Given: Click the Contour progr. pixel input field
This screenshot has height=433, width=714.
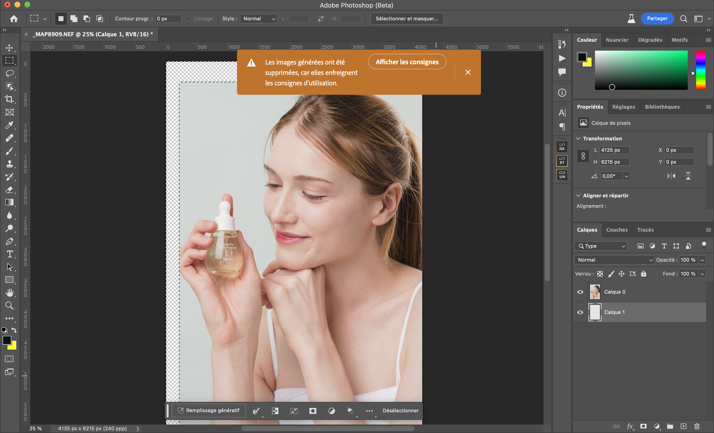Looking at the screenshot, I should [x=168, y=19].
